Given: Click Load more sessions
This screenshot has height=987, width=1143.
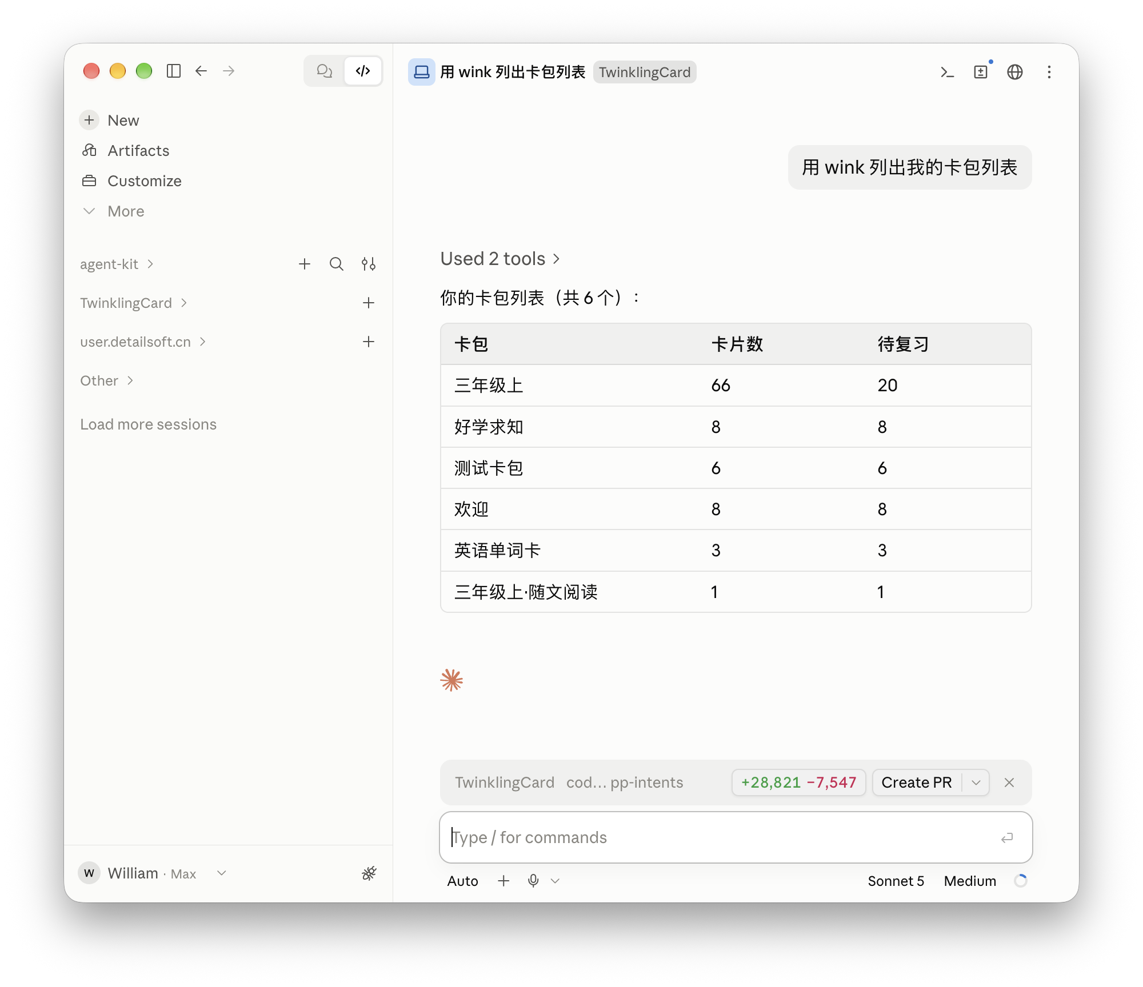Looking at the screenshot, I should pos(148,424).
